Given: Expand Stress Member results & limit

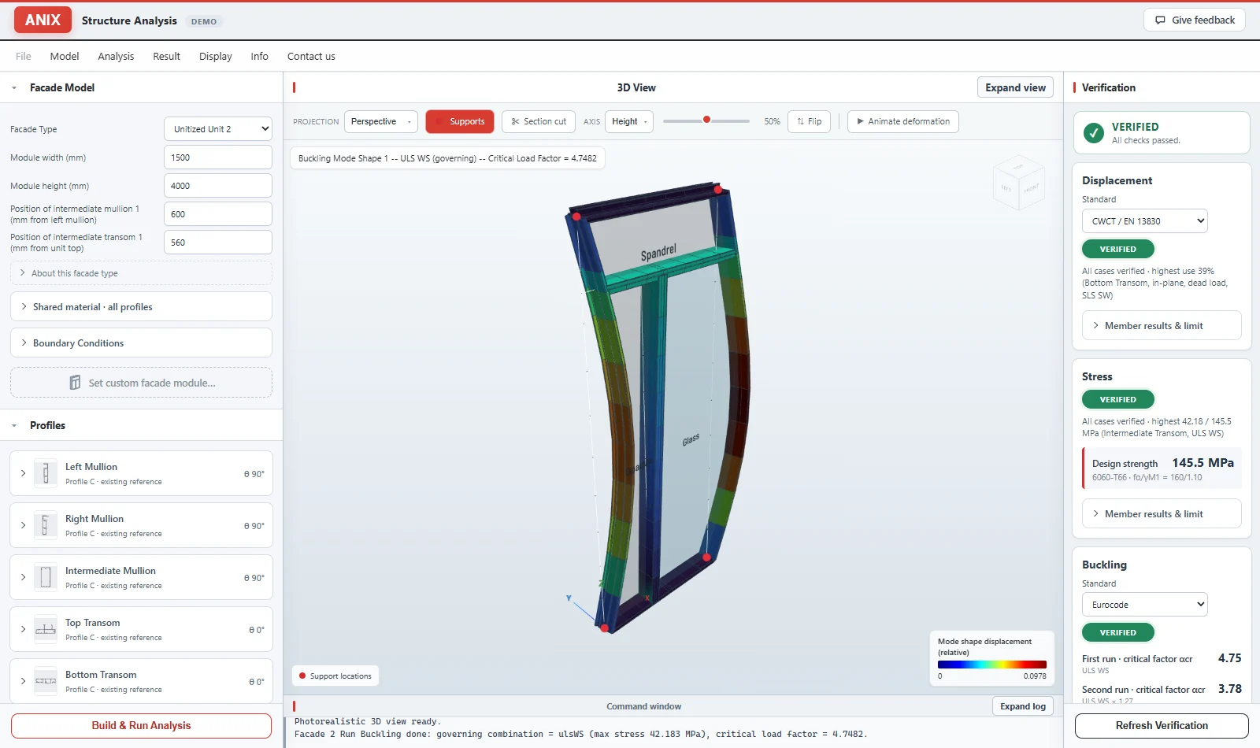Looking at the screenshot, I should tap(1162, 514).
